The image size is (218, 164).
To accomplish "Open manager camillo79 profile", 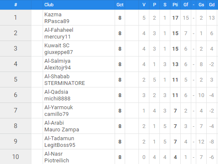I will tap(56, 114).
